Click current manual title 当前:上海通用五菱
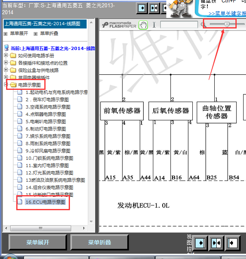246x259 pixels. coord(53,48)
